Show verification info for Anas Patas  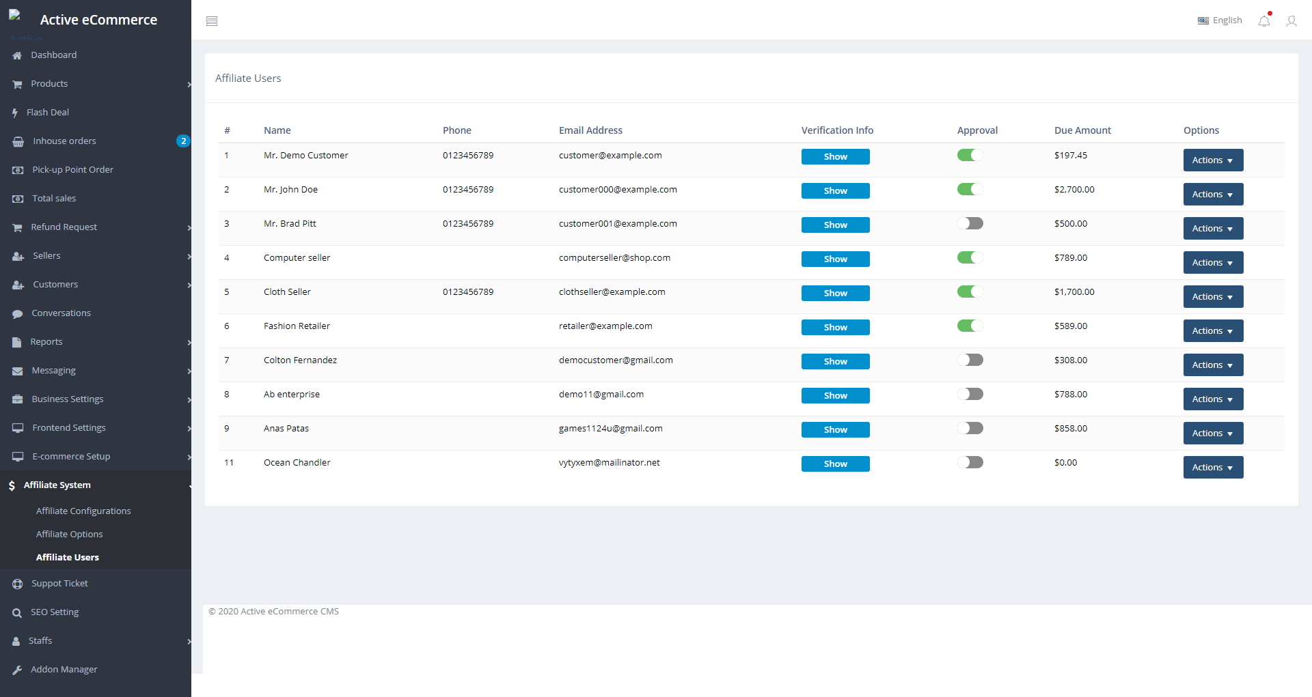click(835, 429)
